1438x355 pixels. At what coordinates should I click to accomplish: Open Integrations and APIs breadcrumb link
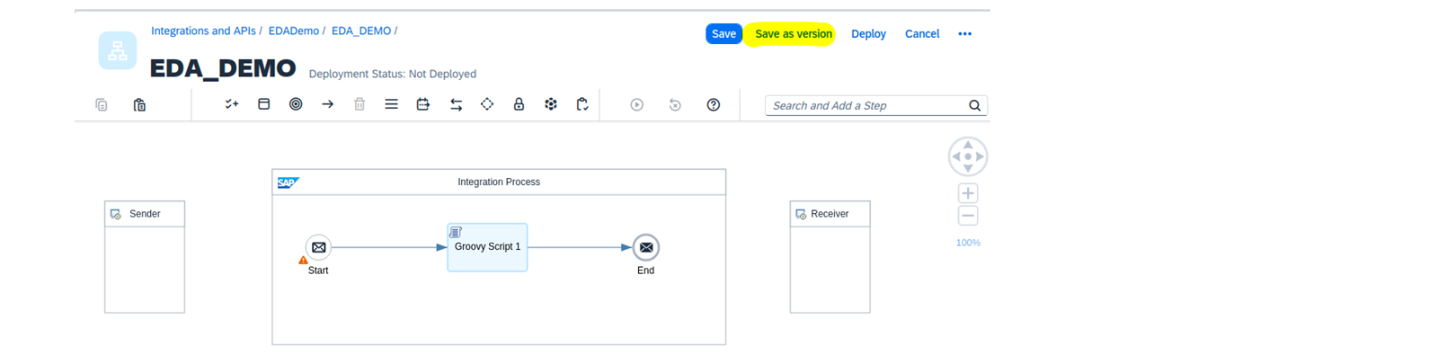pyautogui.click(x=203, y=31)
